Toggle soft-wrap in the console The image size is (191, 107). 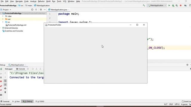click(5, 81)
